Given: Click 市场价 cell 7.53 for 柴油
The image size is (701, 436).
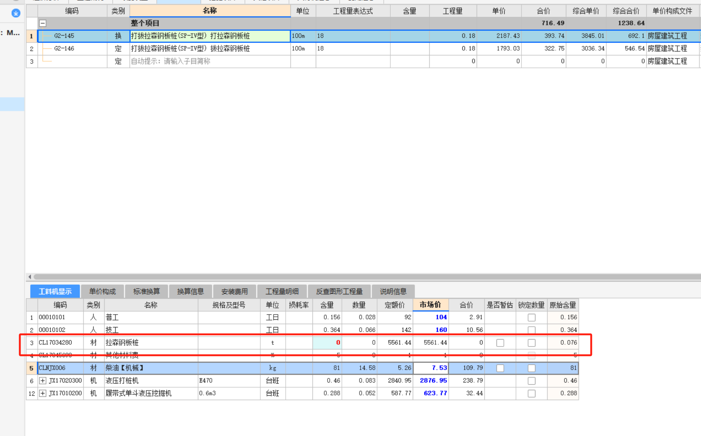Looking at the screenshot, I should pos(431,368).
